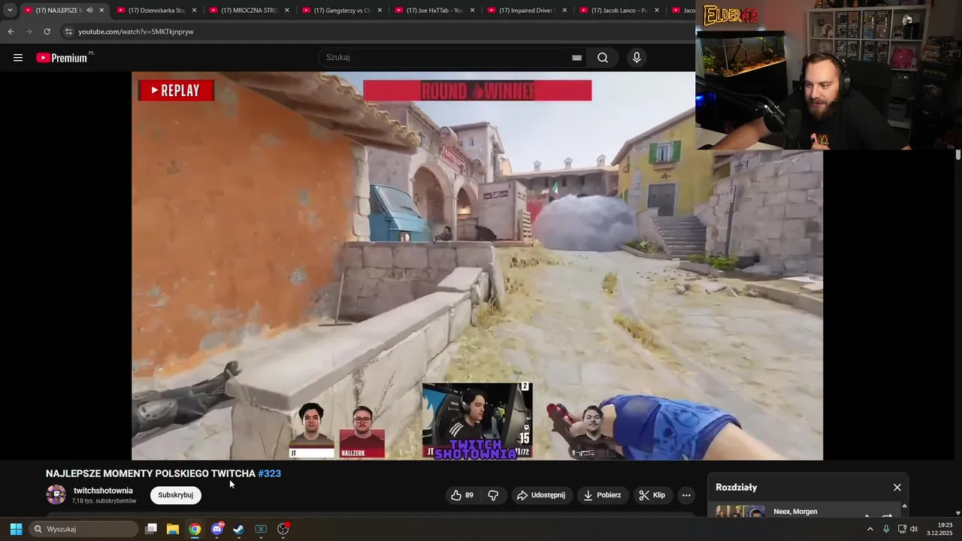The height and width of the screenshot is (541, 962).
Task: Open the clock showing 19:23 3.12.2025
Action: (939, 529)
